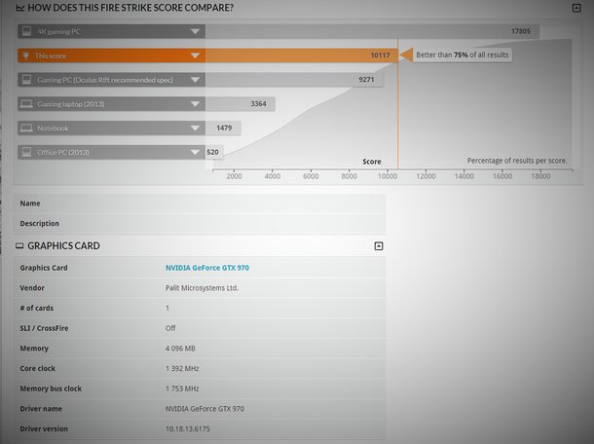Click the 3364 score value

pos(258,104)
